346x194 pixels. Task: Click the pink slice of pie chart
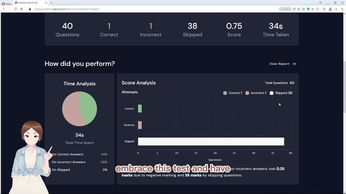[71, 109]
